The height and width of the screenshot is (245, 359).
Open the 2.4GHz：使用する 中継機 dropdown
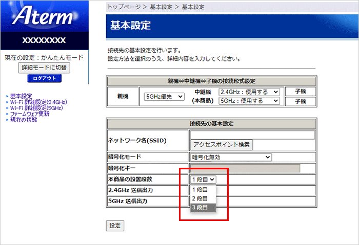coord(250,92)
